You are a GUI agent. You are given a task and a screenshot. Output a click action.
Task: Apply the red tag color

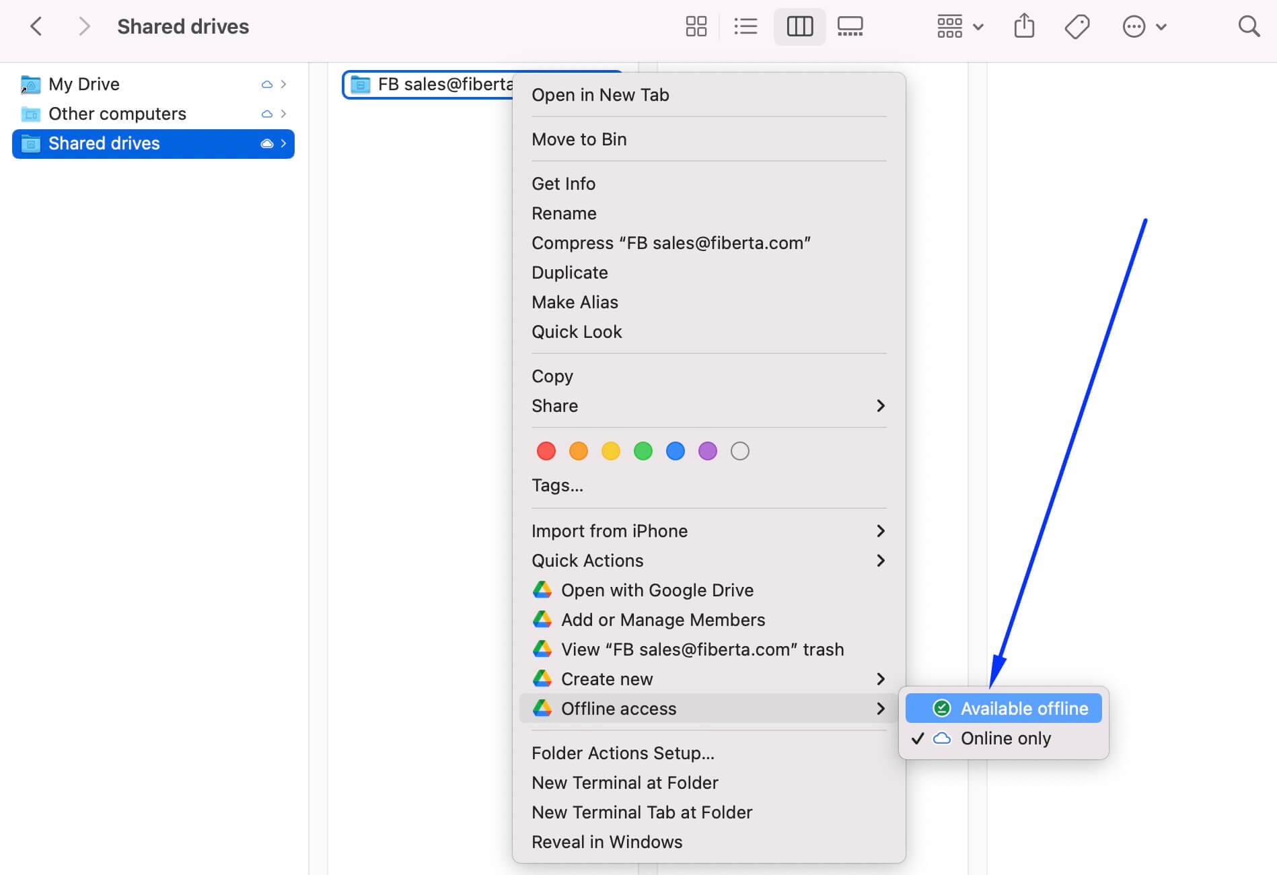pos(546,451)
